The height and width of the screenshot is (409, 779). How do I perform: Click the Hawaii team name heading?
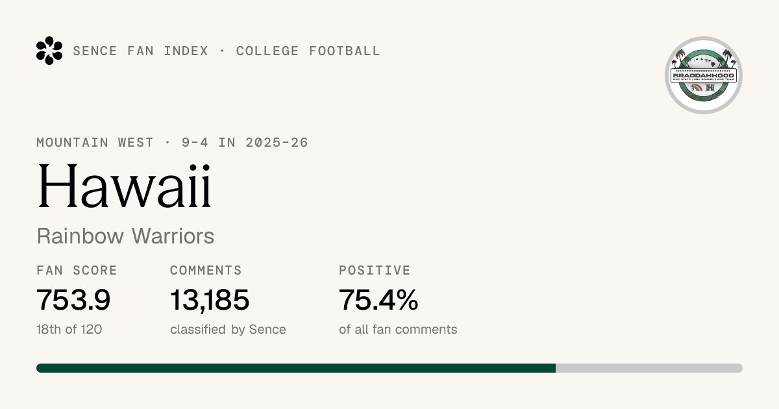pyautogui.click(x=125, y=186)
